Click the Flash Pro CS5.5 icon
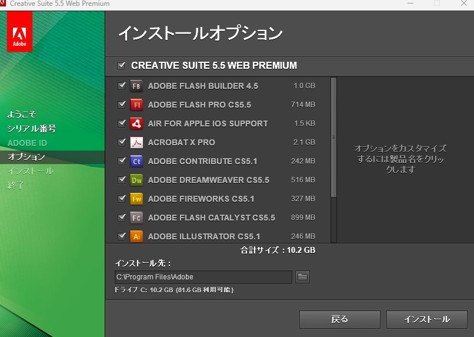The width and height of the screenshot is (474, 337). [x=136, y=105]
